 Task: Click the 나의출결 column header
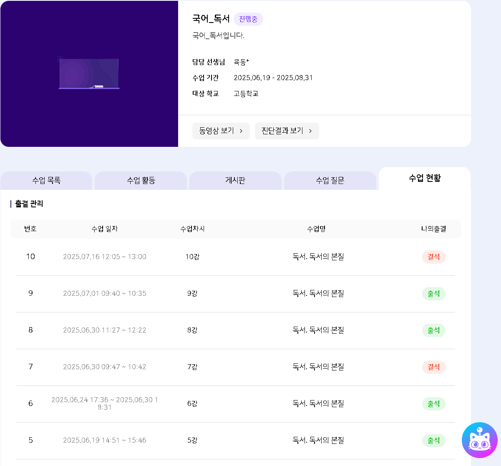pyautogui.click(x=433, y=229)
